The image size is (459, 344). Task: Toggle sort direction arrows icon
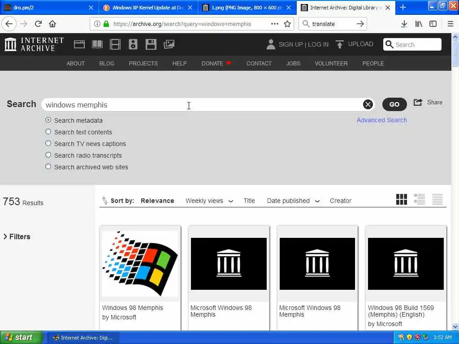(x=104, y=201)
